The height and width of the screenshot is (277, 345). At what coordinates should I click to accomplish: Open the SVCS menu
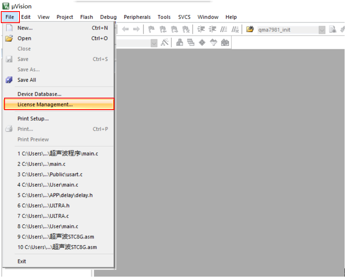(184, 17)
